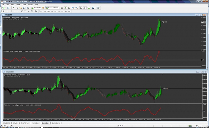209x128 pixels.
Task: Toggle the Expert Advisors button
Action: (52, 8)
